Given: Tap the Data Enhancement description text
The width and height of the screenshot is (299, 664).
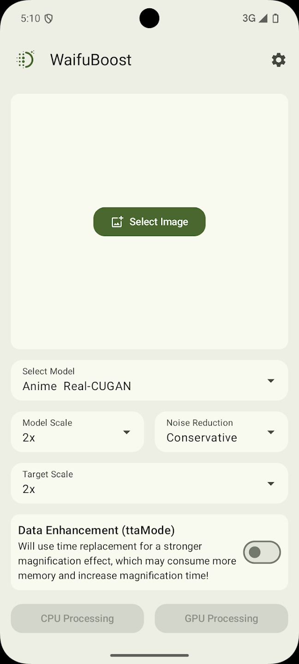Looking at the screenshot, I should [127, 561].
